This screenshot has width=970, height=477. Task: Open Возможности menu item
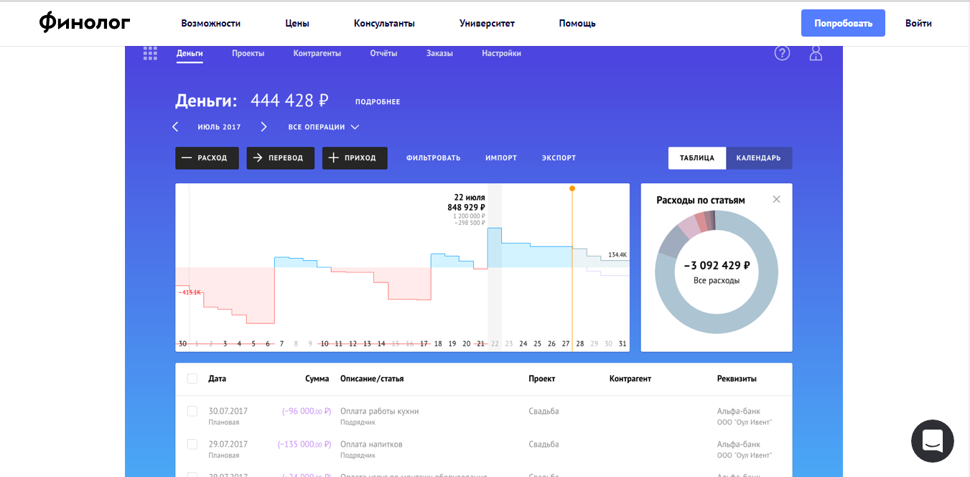pos(210,23)
